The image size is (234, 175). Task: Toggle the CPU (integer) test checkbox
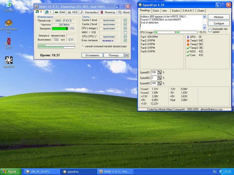pos(125,28)
